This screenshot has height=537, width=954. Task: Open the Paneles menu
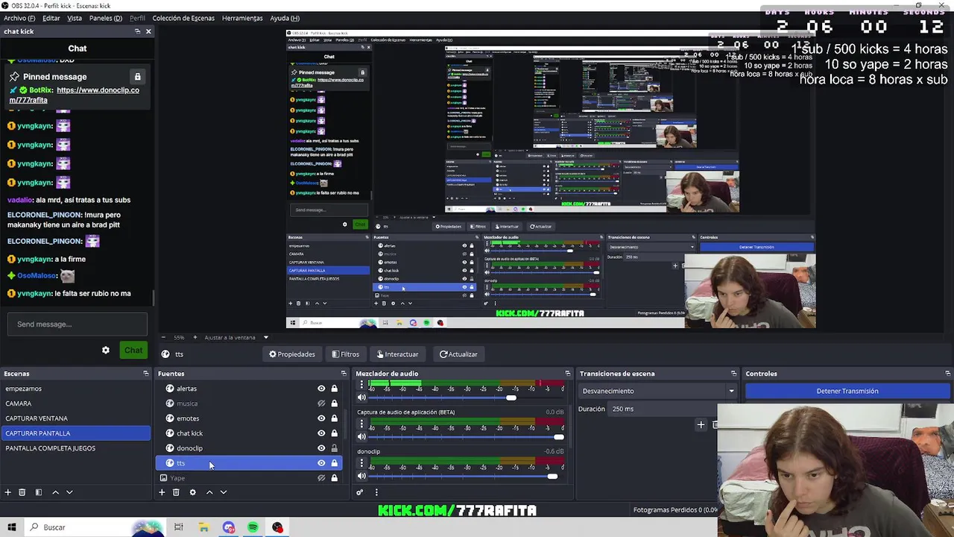point(106,18)
